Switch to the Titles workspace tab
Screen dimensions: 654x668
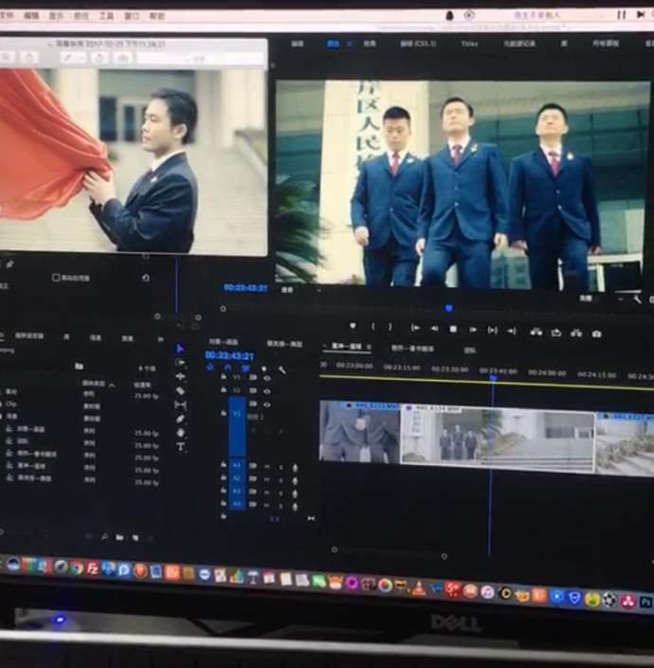point(469,44)
